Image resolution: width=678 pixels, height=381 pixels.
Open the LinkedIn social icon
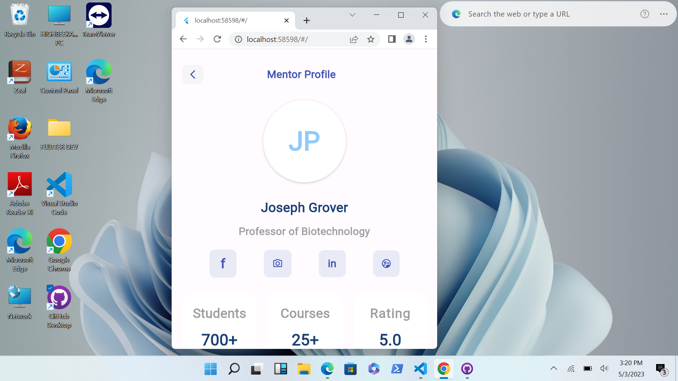coord(332,264)
